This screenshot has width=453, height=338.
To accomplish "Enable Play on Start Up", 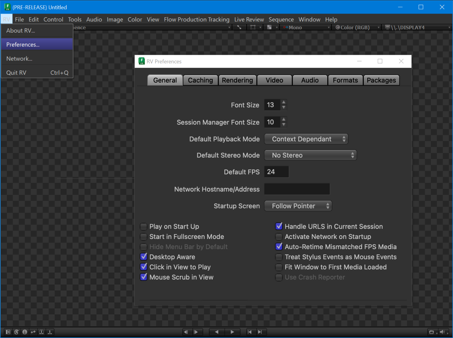I will (144, 226).
